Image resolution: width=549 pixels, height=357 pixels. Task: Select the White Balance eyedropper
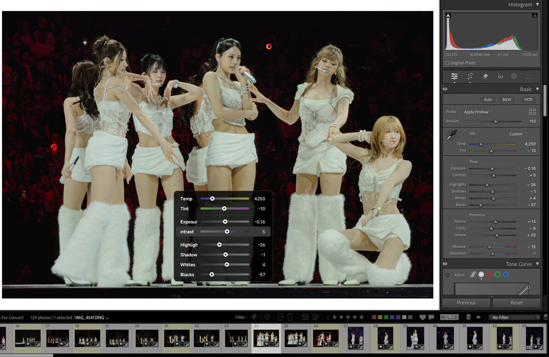[451, 135]
